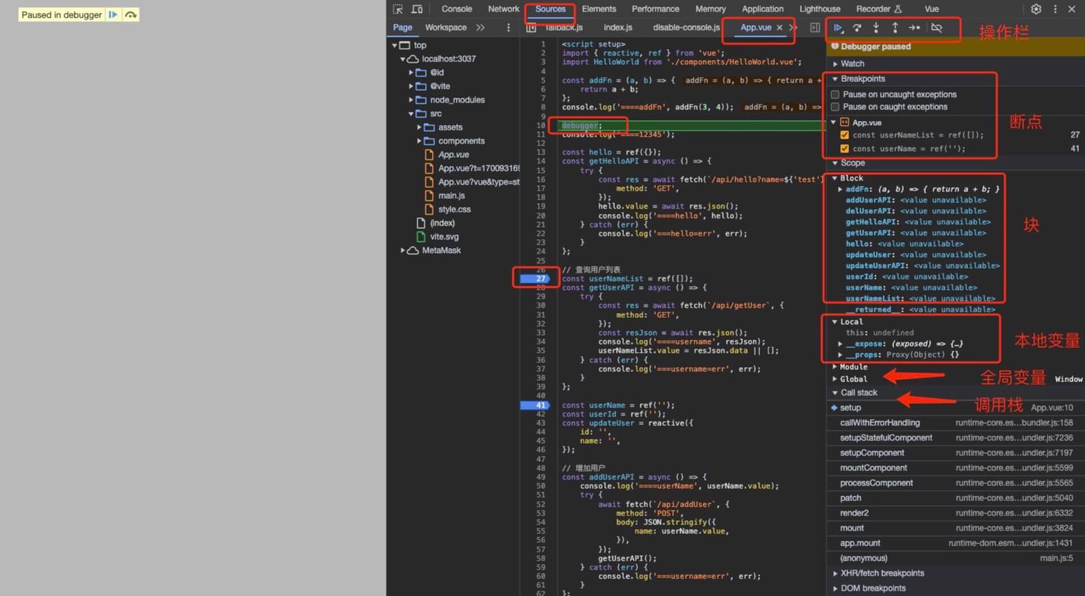Uncheck the userNameList breakpoint checkbox
This screenshot has height=596, width=1085.
click(x=844, y=135)
